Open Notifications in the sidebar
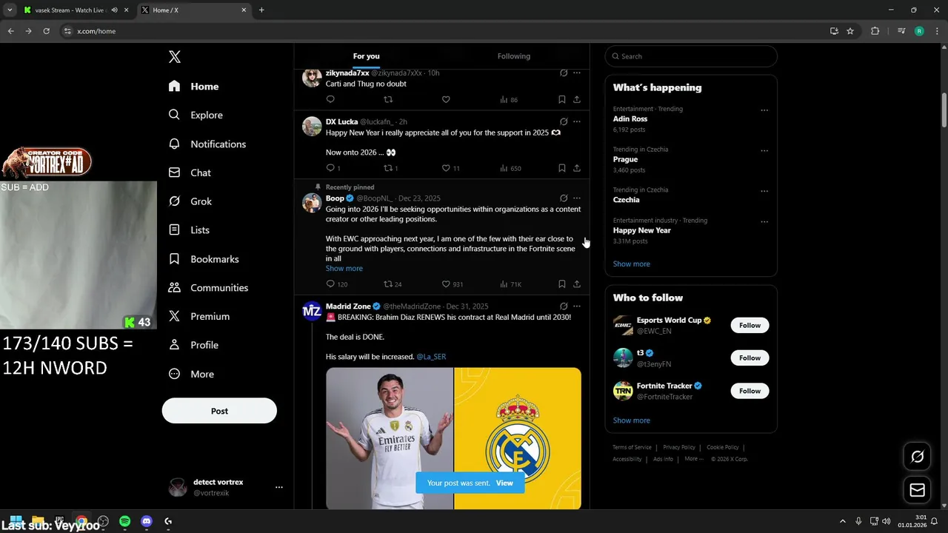Image resolution: width=948 pixels, height=533 pixels. (x=207, y=144)
